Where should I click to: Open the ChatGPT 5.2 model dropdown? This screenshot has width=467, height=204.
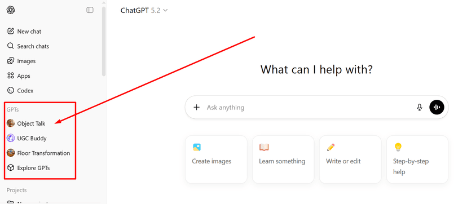tap(144, 10)
